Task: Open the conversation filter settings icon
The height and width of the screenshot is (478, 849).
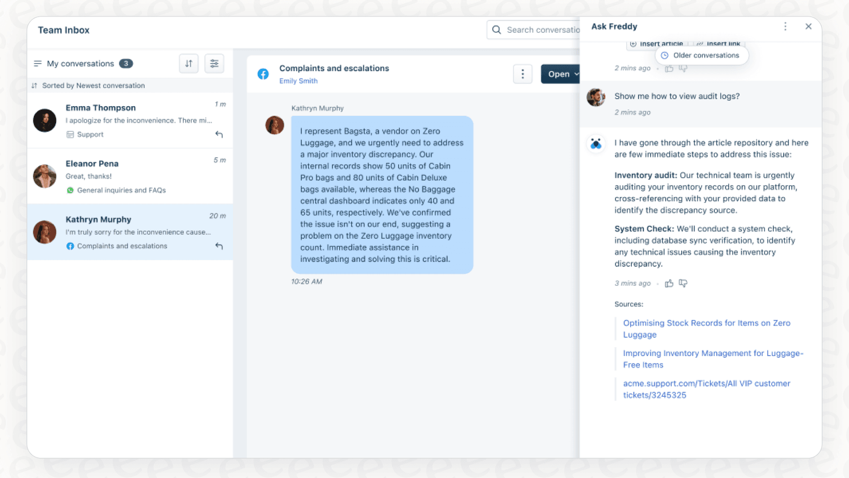Action: point(214,64)
